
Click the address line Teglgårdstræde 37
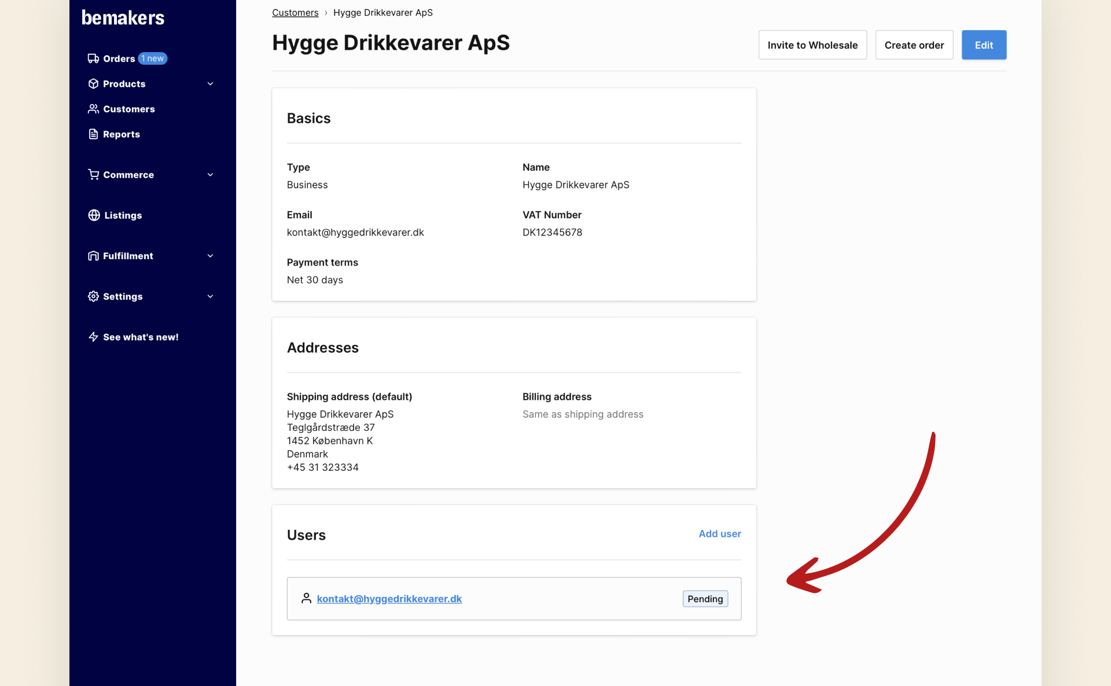point(331,427)
